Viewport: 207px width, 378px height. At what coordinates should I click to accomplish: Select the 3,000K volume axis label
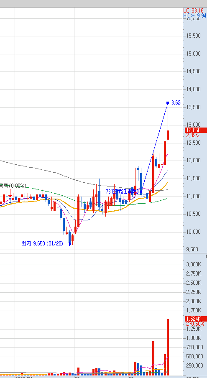pyautogui.click(x=194, y=264)
